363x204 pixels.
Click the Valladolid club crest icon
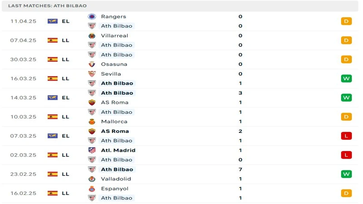point(92,179)
